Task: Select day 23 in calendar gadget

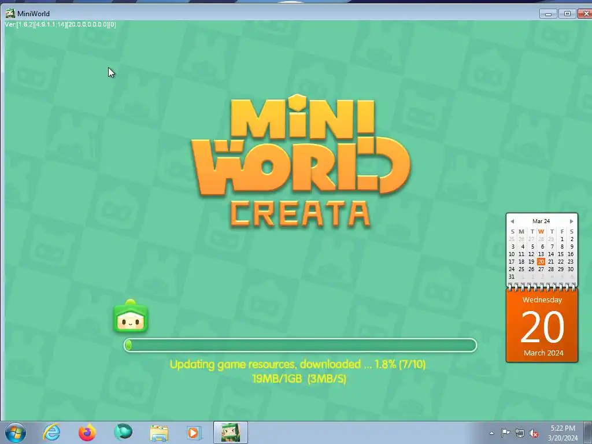Action: point(571,262)
